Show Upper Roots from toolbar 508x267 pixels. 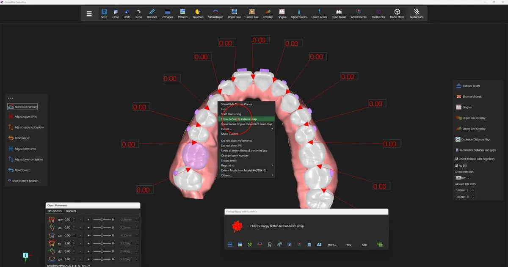point(299,14)
